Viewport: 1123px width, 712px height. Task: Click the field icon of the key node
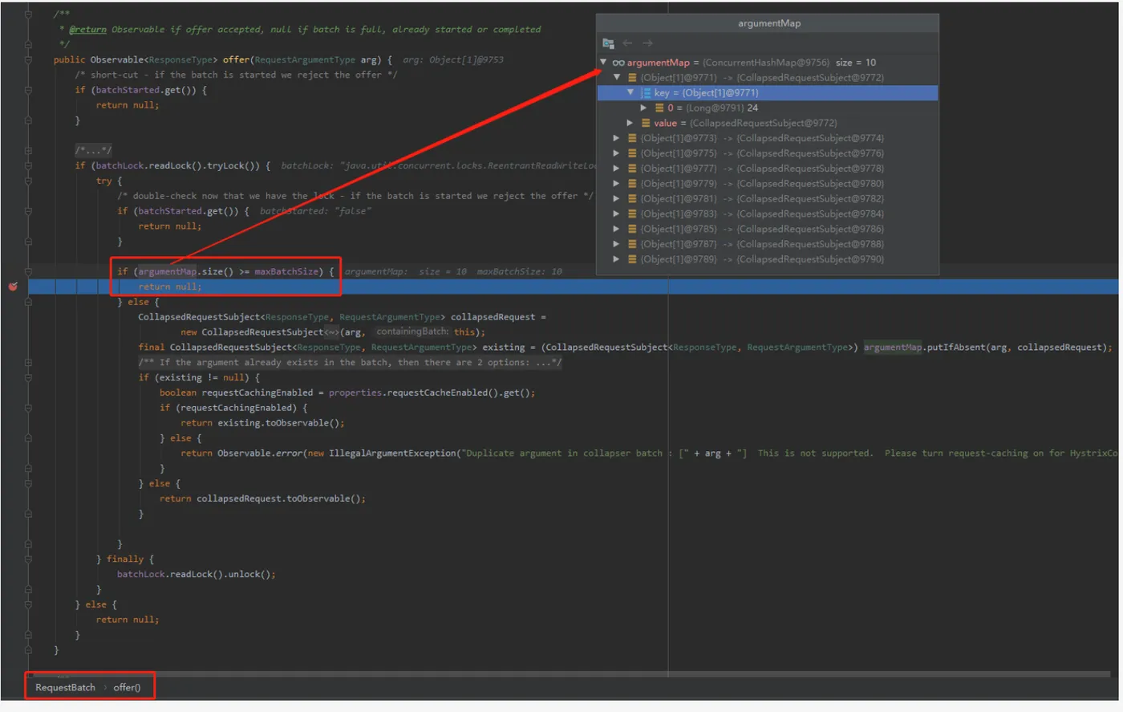646,93
